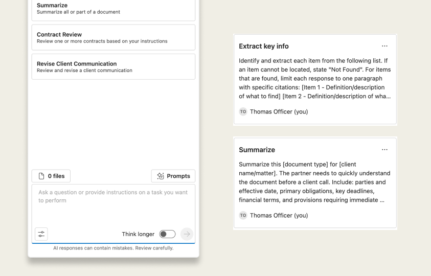The height and width of the screenshot is (276, 431).
Task: Open the 0 files attachment button
Action: [51, 176]
